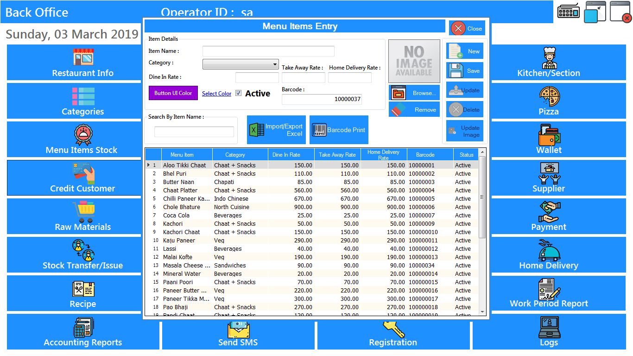The height and width of the screenshot is (356, 633).
Task: Select the Coca Cola row
Action: click(312, 215)
